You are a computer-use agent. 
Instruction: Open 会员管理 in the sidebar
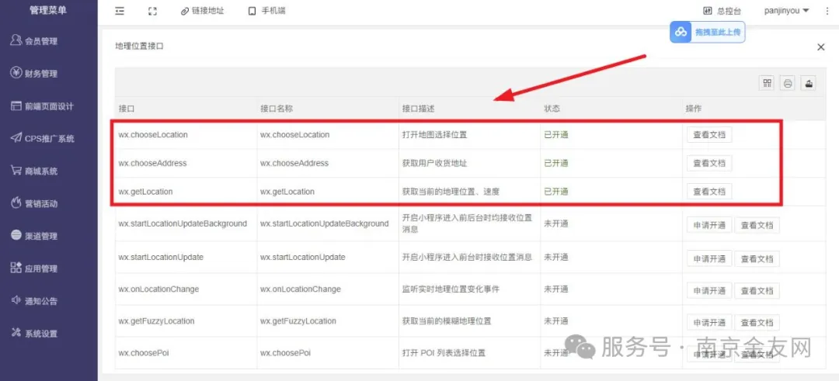tap(34, 40)
